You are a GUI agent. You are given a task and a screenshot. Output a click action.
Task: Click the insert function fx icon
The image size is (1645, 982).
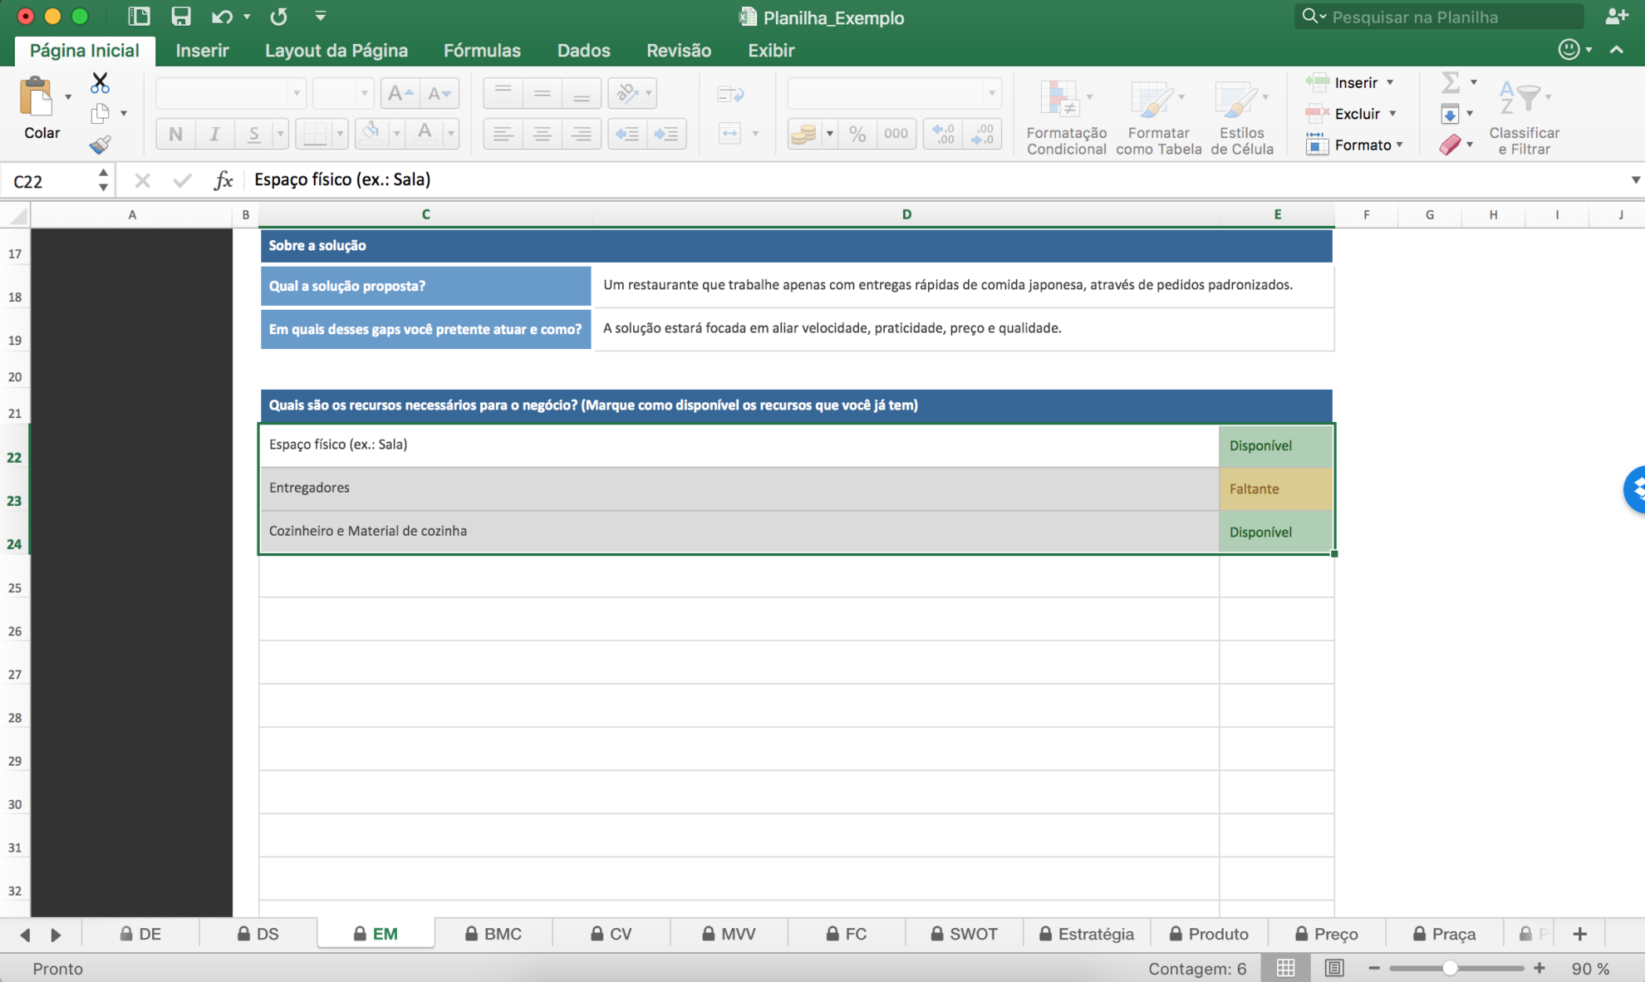(x=223, y=179)
